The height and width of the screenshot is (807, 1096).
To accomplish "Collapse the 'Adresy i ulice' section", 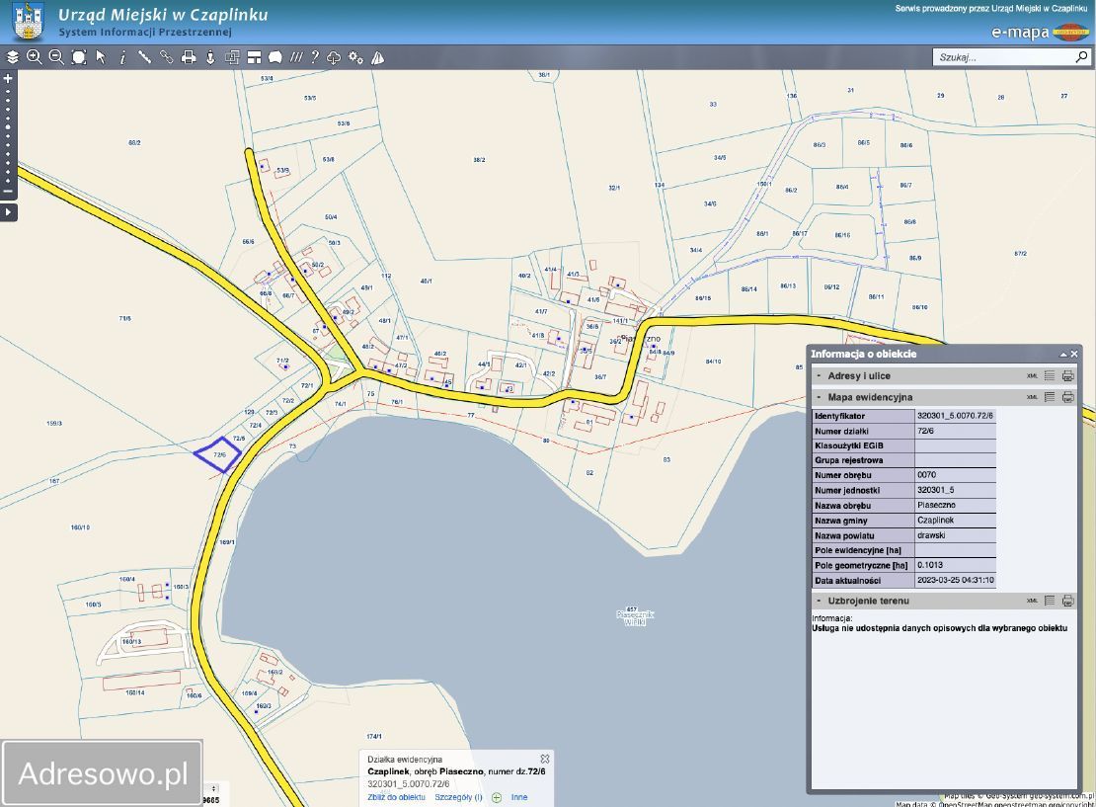I will (x=819, y=376).
